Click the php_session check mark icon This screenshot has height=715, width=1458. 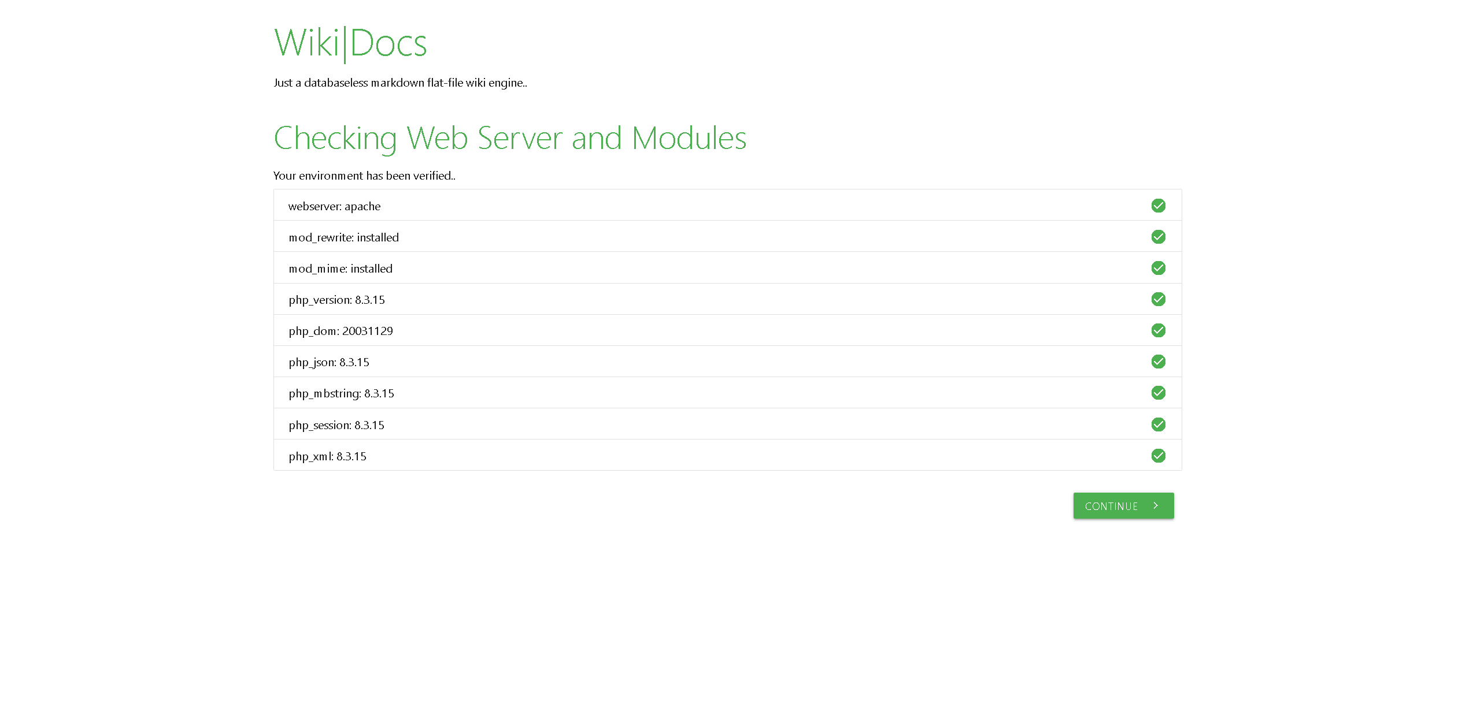(1158, 424)
